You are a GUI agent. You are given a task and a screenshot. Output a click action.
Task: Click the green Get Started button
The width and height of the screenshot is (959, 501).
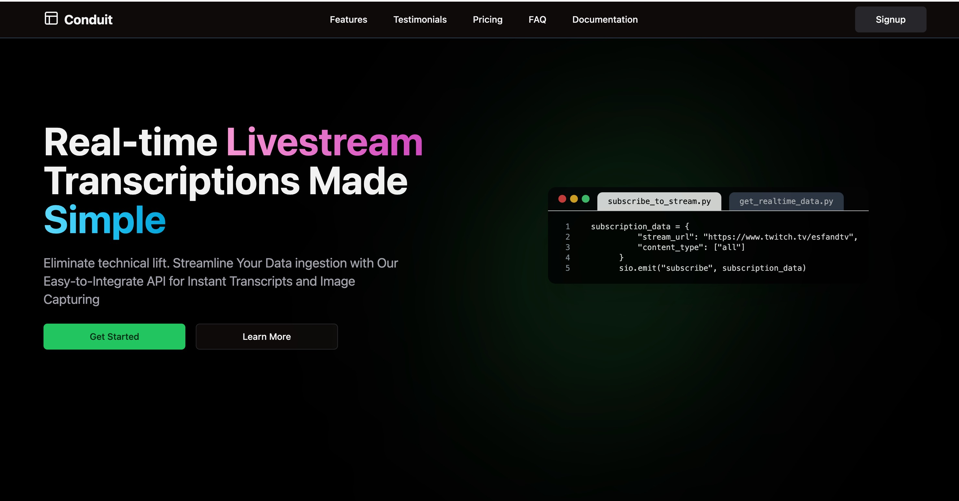coord(114,337)
